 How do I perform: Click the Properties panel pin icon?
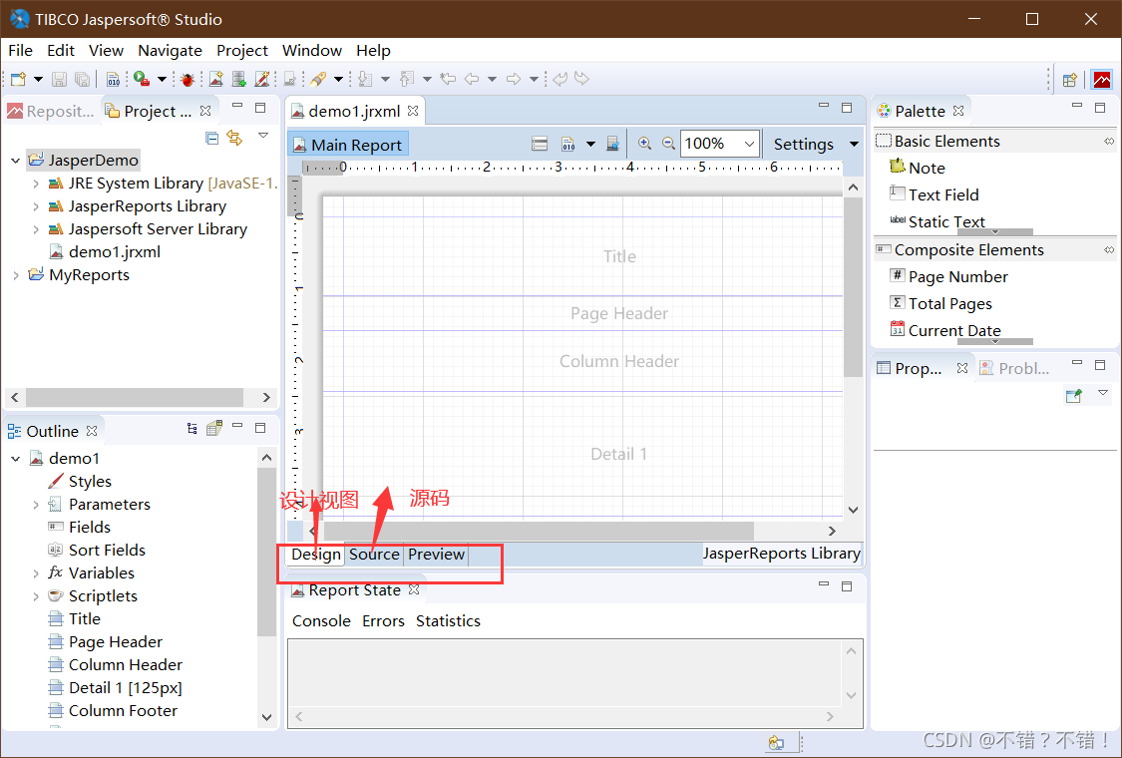(x=1073, y=395)
